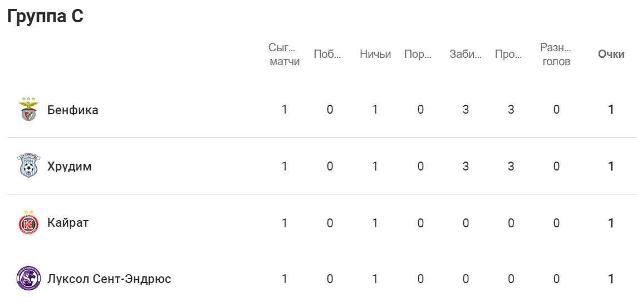Image resolution: width=637 pixels, height=302 pixels.
Task: Open the Кайрат team name
Action: 68,223
